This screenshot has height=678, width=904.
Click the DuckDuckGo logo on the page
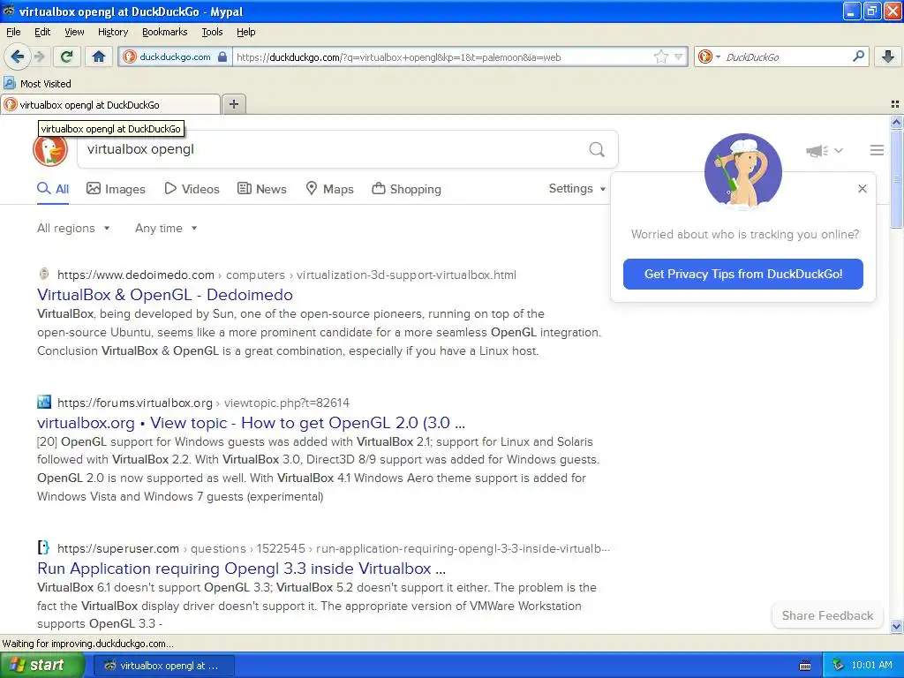click(50, 149)
